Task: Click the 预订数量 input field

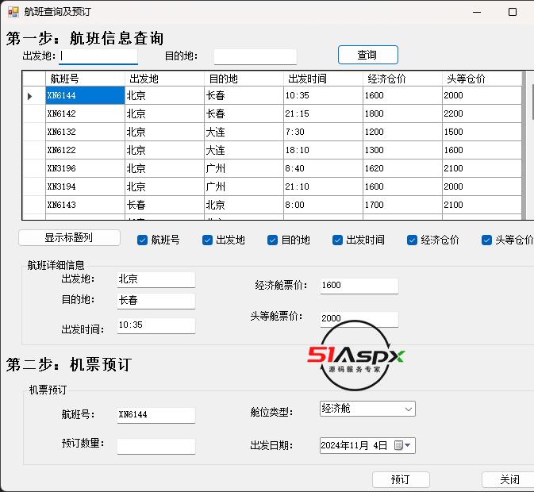Action: point(156,446)
